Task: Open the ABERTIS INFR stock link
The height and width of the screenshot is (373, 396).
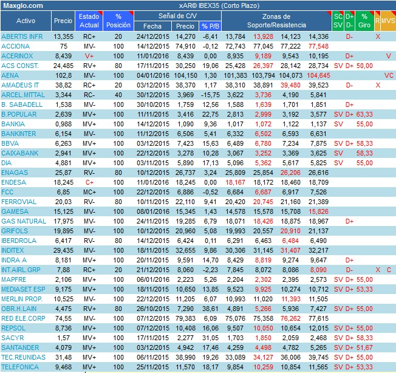Action: (22, 36)
